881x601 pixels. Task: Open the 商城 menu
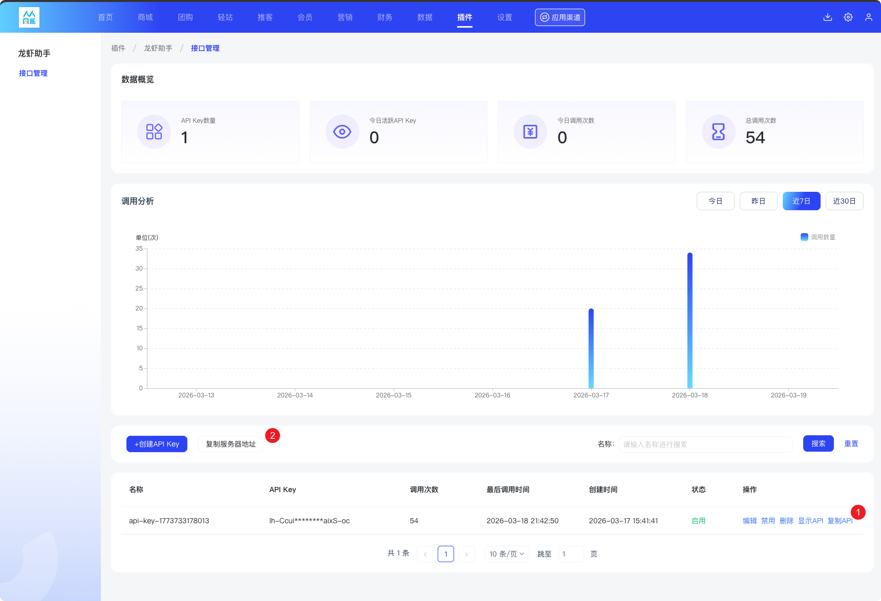click(145, 17)
